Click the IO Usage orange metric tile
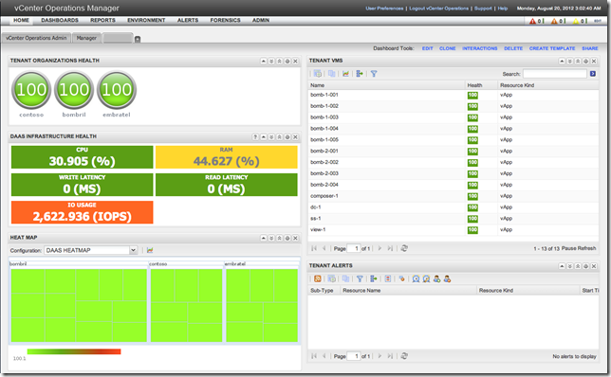This screenshot has width=611, height=377. tap(83, 212)
